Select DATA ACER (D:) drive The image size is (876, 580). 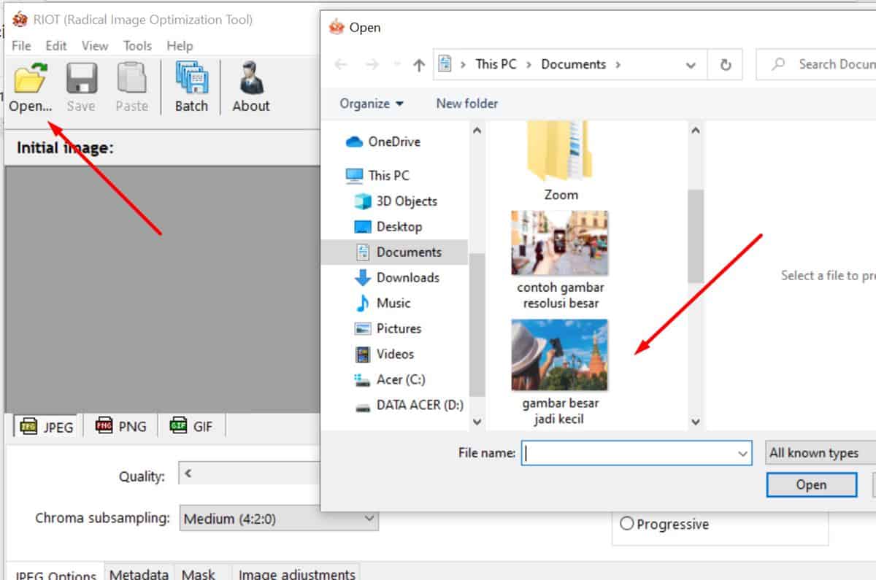[x=419, y=405]
